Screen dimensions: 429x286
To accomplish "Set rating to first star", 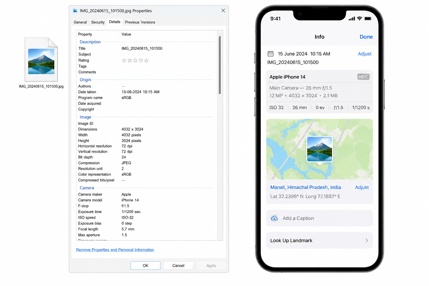I will click(x=124, y=60).
